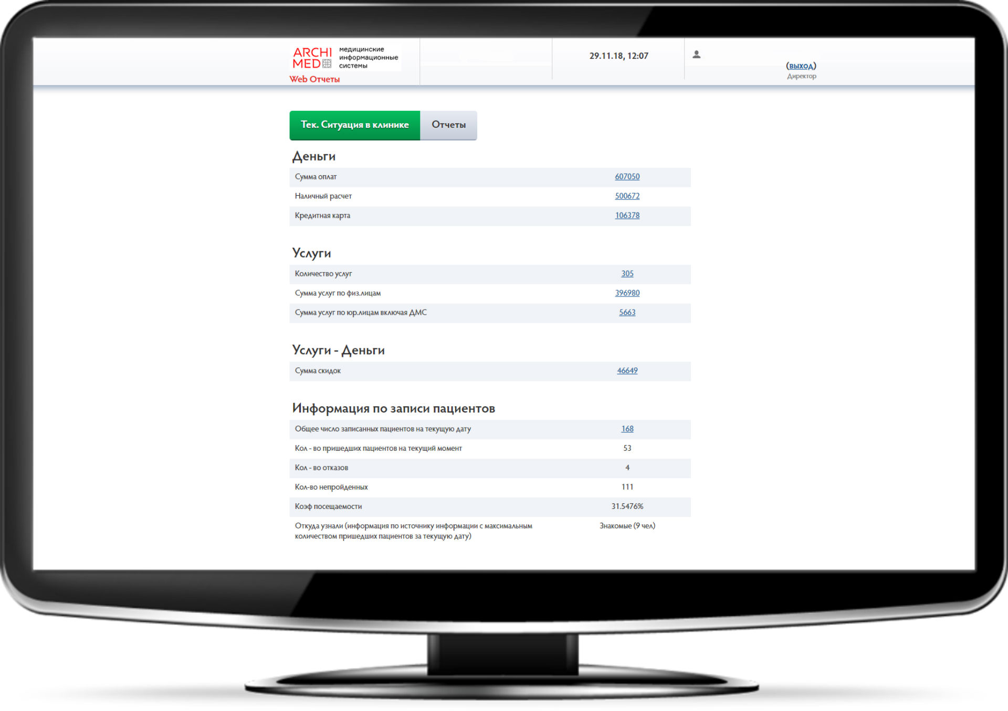Image resolution: width=1008 pixels, height=711 pixels.
Task: Select Тек. Ситуация в клинике tab
Action: pyautogui.click(x=354, y=125)
